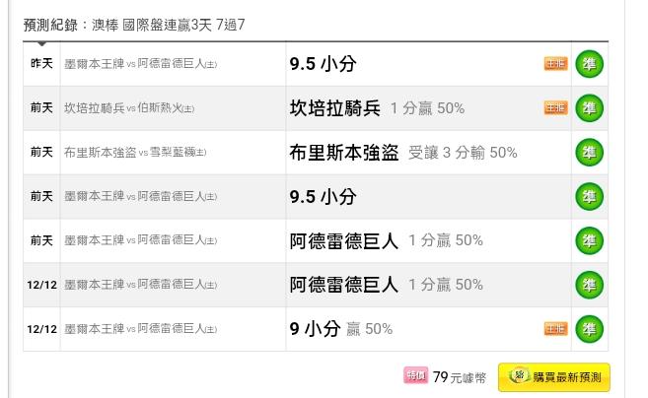This screenshot has height=398, width=648.
Task: Click orange 主推 tag in 9 小分 row
Action: click(x=556, y=329)
